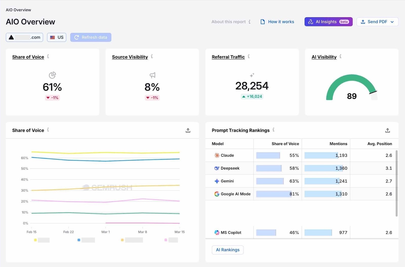Click the MS Copilot model icon
This screenshot has height=267, width=405.
(x=217, y=232)
